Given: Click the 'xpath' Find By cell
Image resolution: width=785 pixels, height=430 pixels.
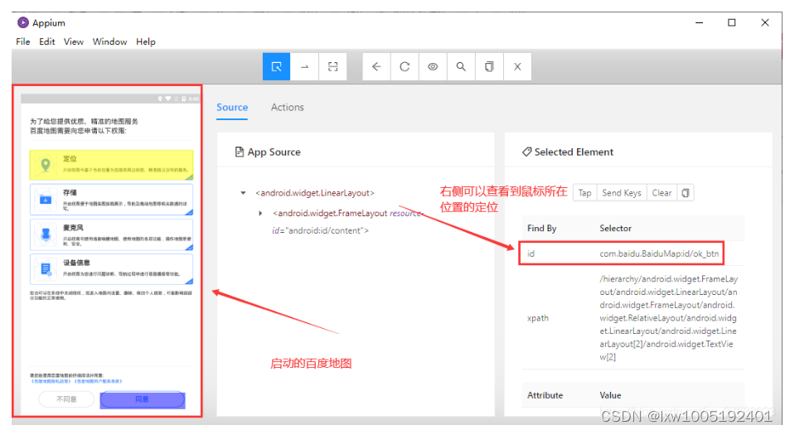Looking at the screenshot, I should [538, 318].
